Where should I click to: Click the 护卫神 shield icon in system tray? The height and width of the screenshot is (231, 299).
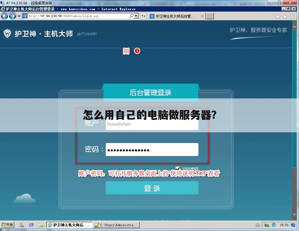coord(274,225)
